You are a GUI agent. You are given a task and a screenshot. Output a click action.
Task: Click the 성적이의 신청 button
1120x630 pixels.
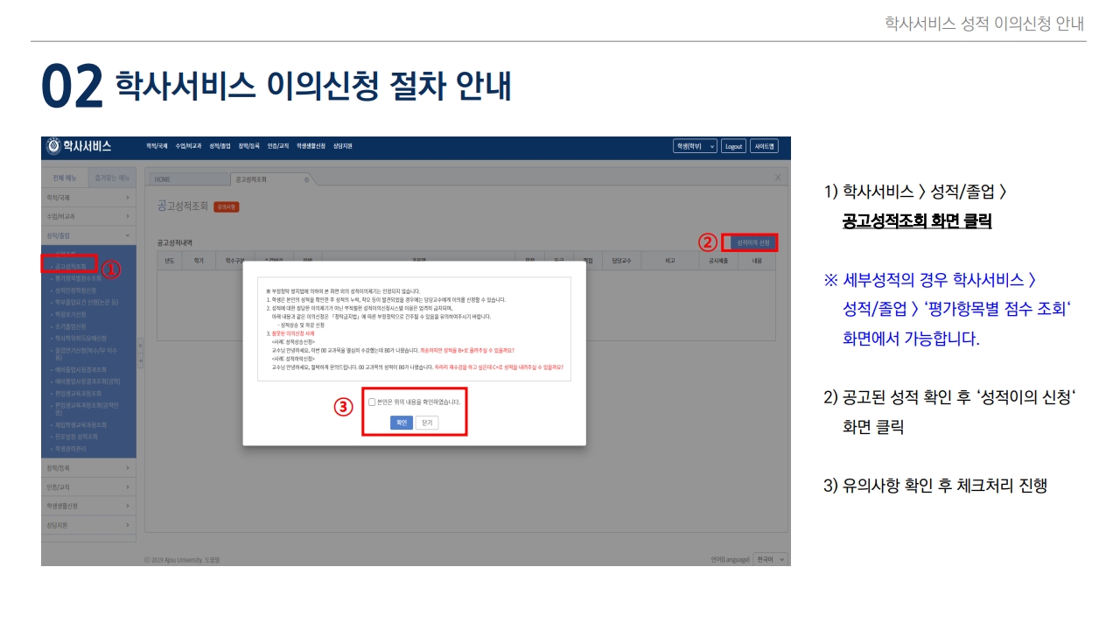[752, 241]
